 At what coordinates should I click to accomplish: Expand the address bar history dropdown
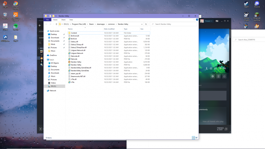pos(142,24)
